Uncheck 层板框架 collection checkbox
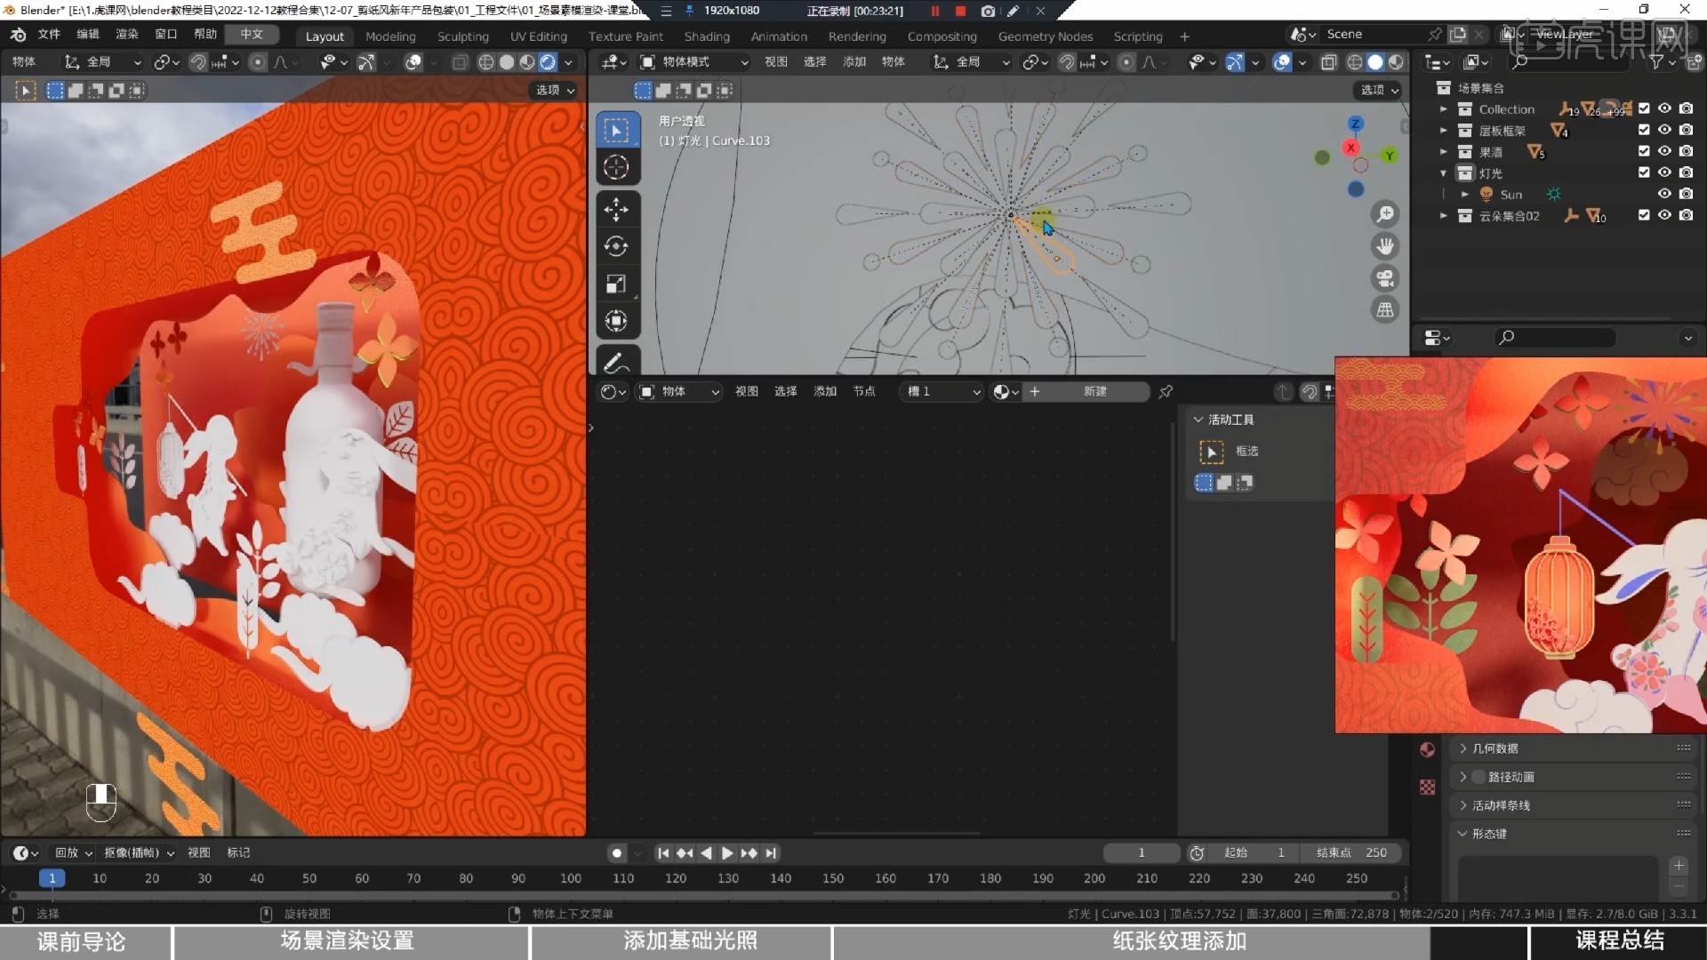Image resolution: width=1707 pixels, height=960 pixels. (1644, 130)
